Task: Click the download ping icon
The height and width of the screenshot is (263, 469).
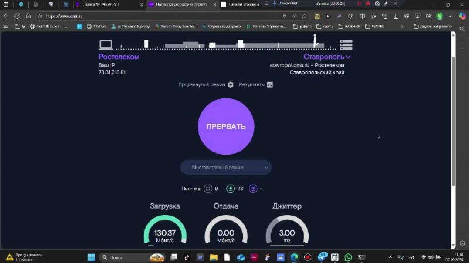Action: [231, 189]
